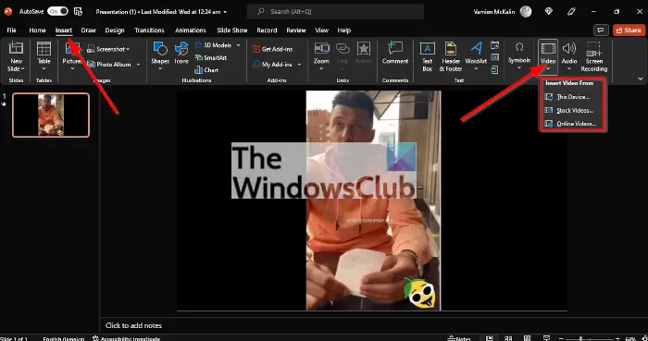Switch to Reading View icon

click(527, 338)
